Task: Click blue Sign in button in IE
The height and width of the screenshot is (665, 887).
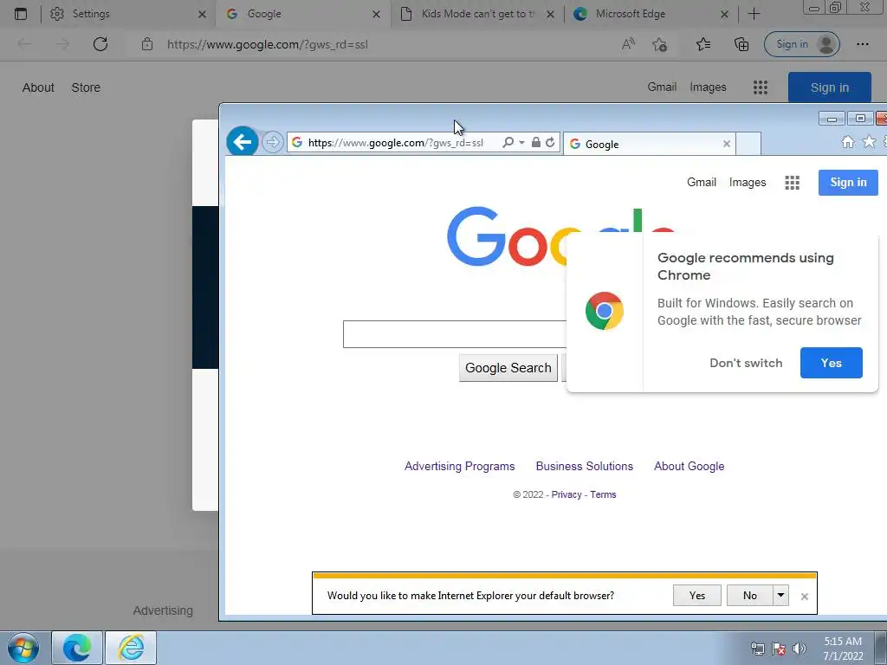Action: pyautogui.click(x=848, y=182)
